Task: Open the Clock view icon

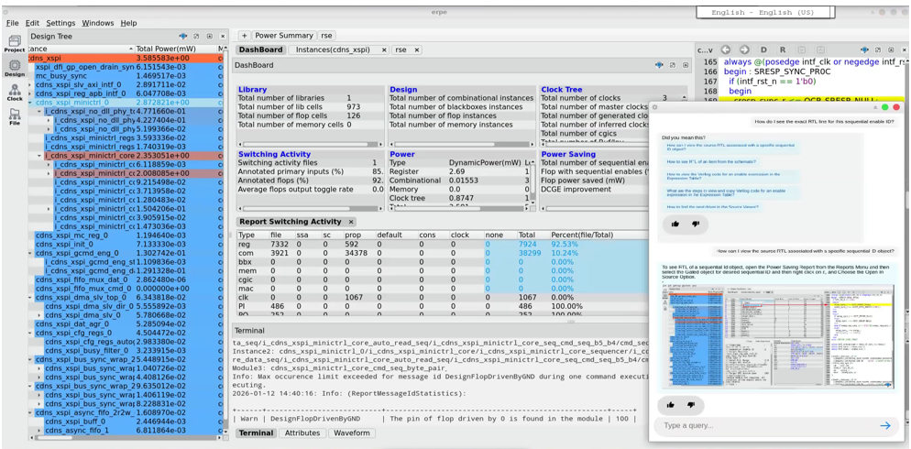Action: tap(14, 93)
